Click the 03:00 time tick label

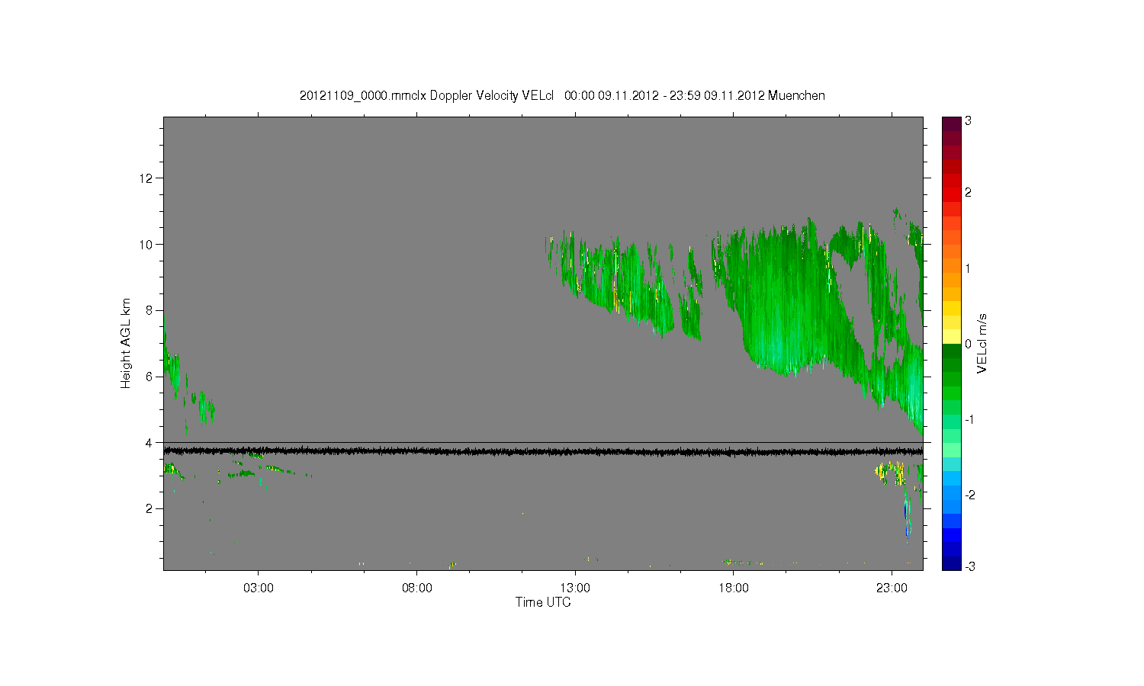coord(259,588)
